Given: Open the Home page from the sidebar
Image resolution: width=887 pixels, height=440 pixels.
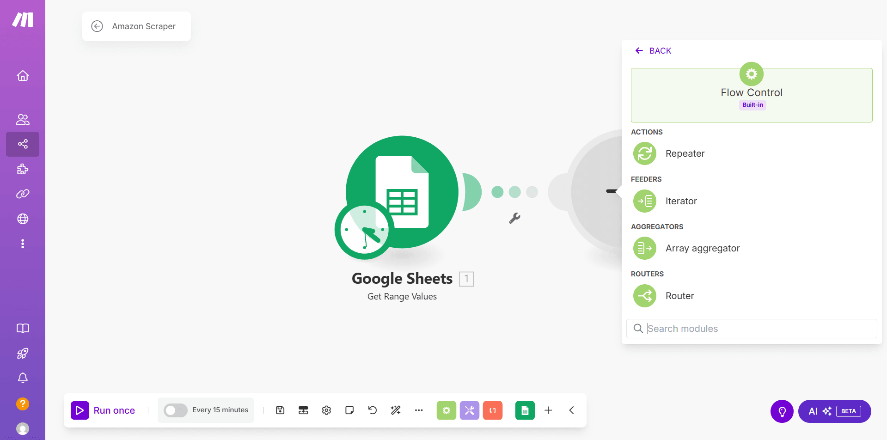Looking at the screenshot, I should click(23, 75).
